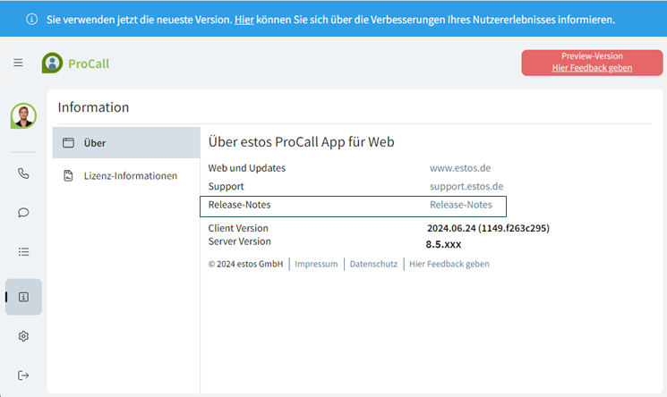This screenshot has height=397, width=667.
Task: Open the support.estos.de link
Action: (x=466, y=186)
